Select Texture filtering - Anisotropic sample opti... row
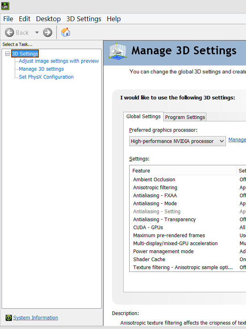 coord(188,268)
